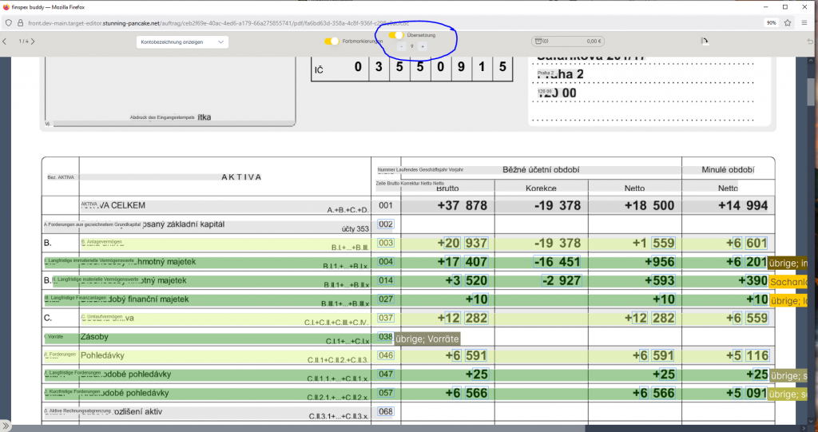Go to previous page with left chevron
Image resolution: width=818 pixels, height=432 pixels.
pyautogui.click(x=6, y=42)
